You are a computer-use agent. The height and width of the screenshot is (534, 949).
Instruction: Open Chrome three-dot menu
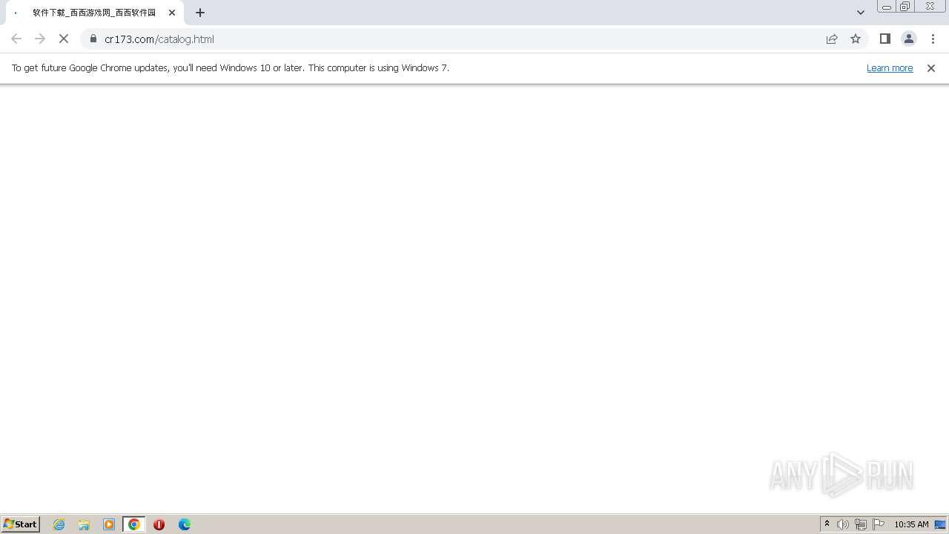[x=933, y=39]
